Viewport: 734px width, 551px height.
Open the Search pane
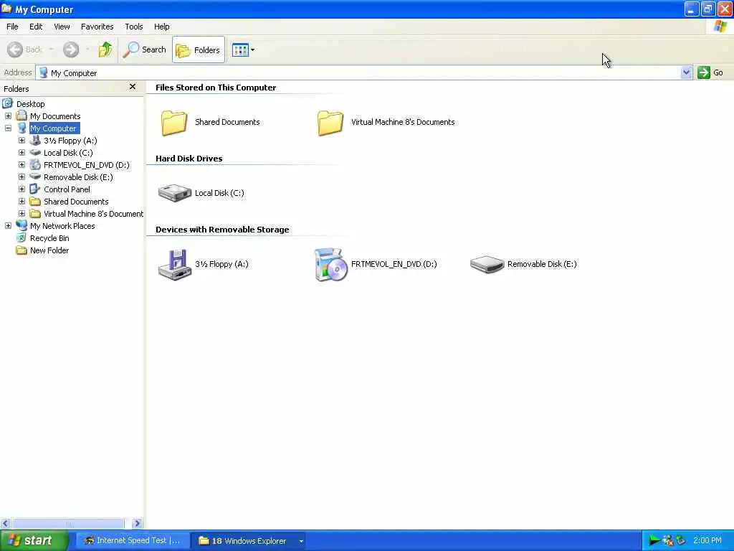click(145, 50)
